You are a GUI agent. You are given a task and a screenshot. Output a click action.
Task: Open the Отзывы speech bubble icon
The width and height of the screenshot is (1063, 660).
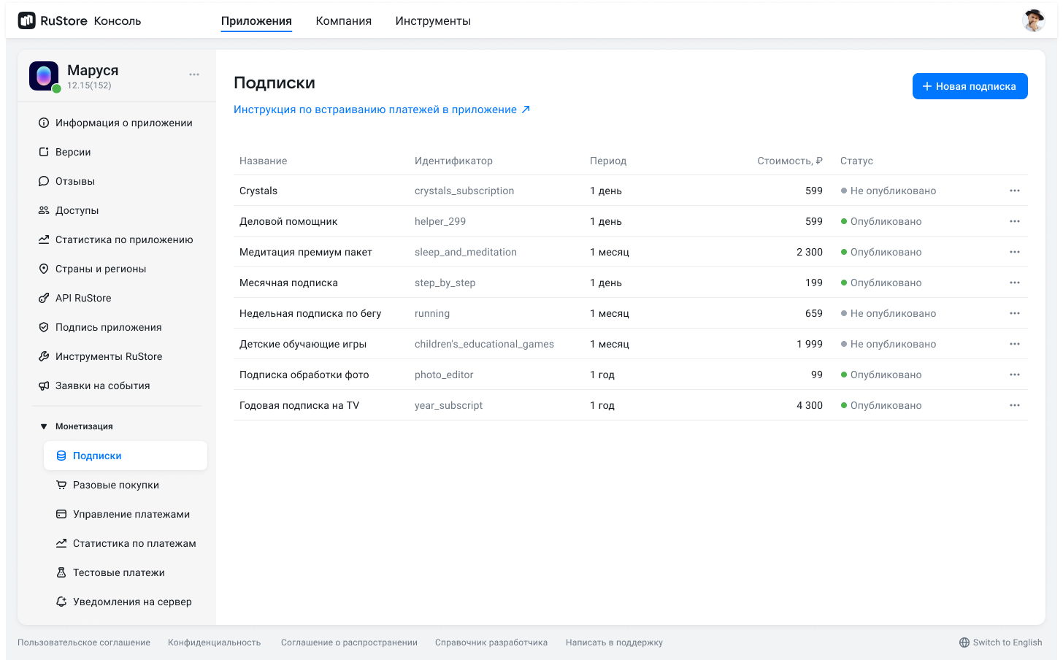click(x=44, y=181)
